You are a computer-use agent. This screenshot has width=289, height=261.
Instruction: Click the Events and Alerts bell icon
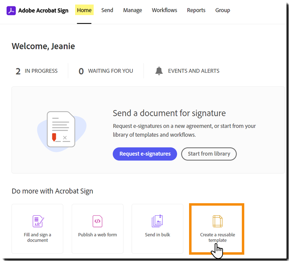pos(159,71)
